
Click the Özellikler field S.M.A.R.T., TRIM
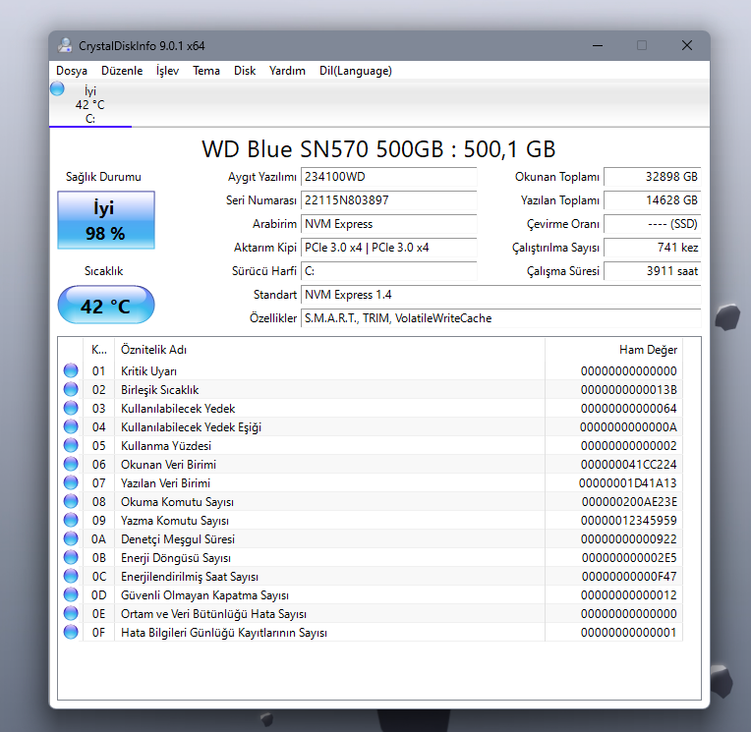[x=501, y=318]
